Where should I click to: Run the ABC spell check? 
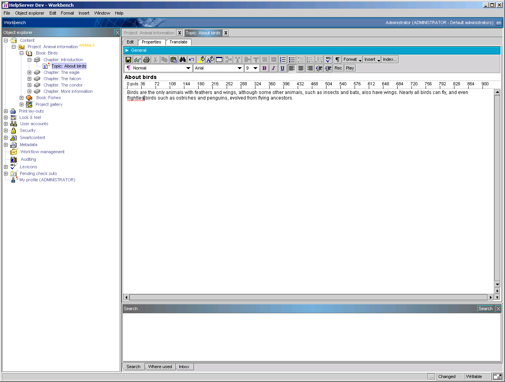point(329,60)
